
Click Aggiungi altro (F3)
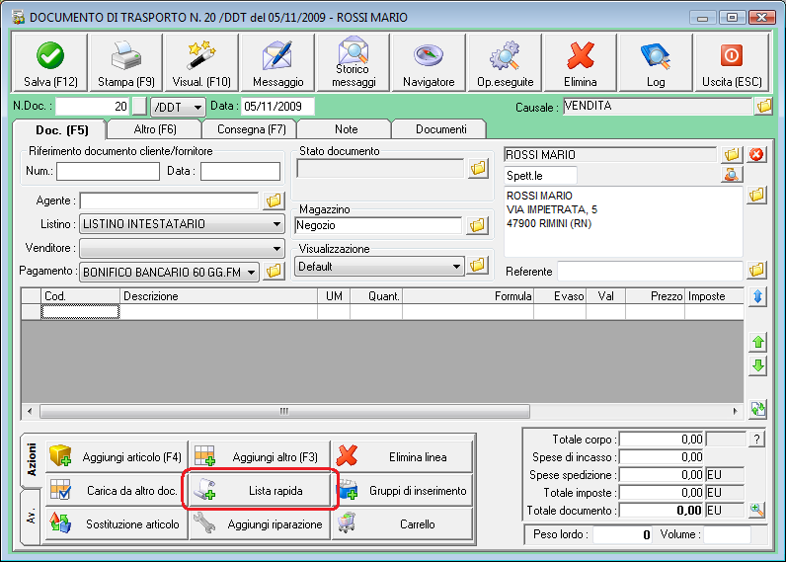click(260, 456)
